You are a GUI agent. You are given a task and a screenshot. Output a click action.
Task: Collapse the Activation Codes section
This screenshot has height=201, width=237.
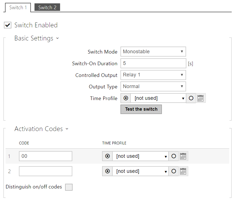coord(66,129)
